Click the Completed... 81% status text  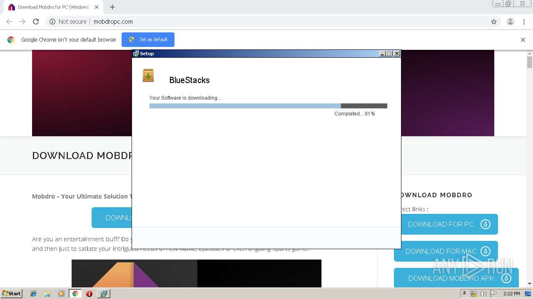[354, 114]
